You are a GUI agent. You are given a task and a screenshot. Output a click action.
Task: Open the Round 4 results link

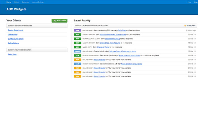[x=99, y=59]
